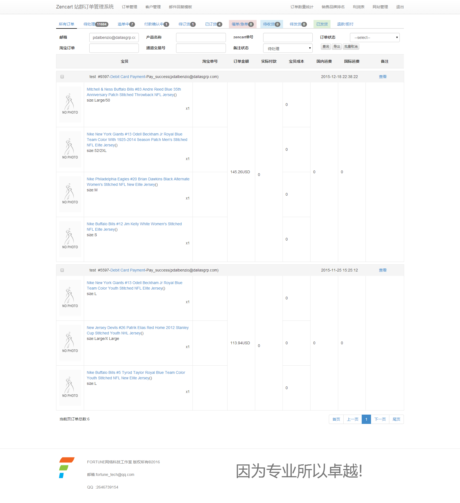Open the 邮件回复模板 page
Screen dimensions: 460x503
(x=180, y=7)
